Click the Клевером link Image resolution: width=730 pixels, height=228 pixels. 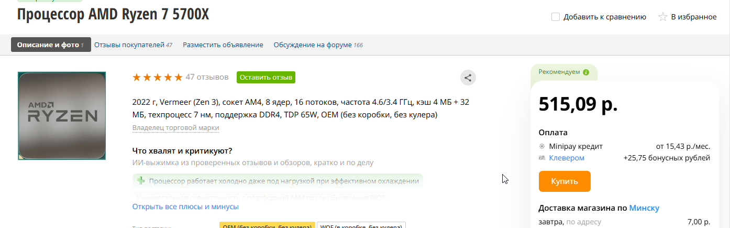click(x=567, y=158)
